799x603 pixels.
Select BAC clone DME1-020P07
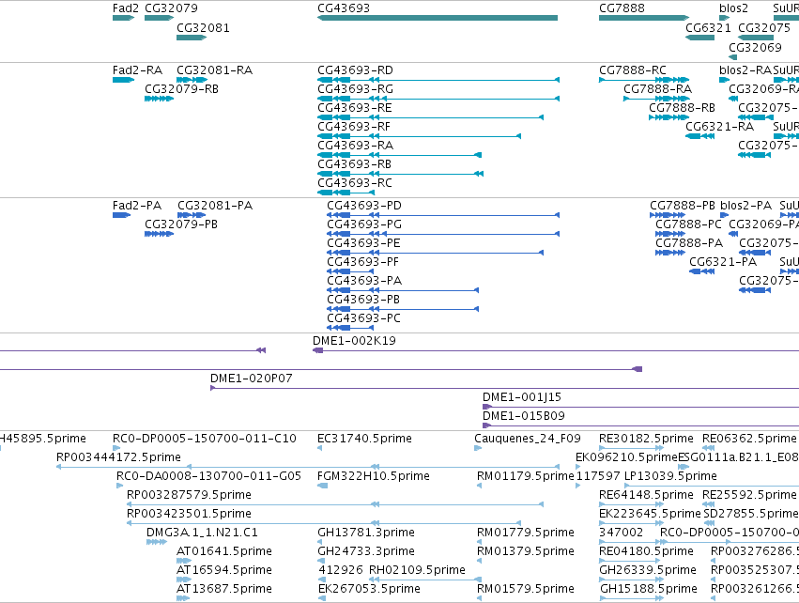coord(504,388)
